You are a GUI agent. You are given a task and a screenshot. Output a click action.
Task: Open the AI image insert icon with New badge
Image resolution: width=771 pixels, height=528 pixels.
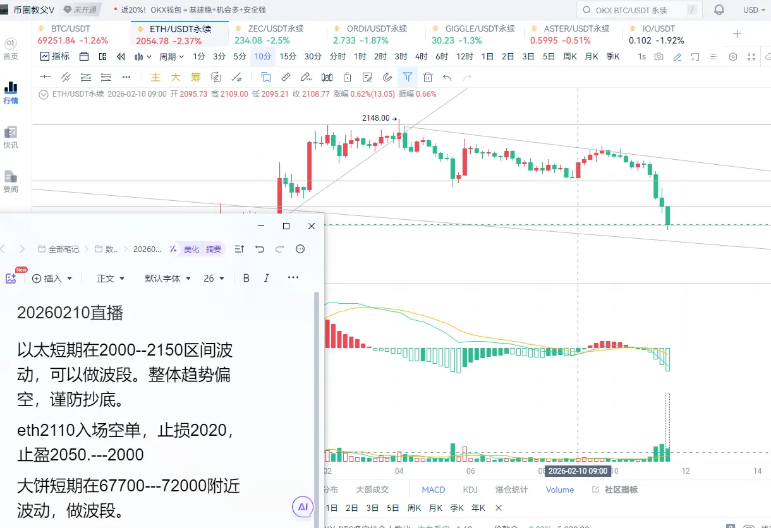(x=11, y=278)
